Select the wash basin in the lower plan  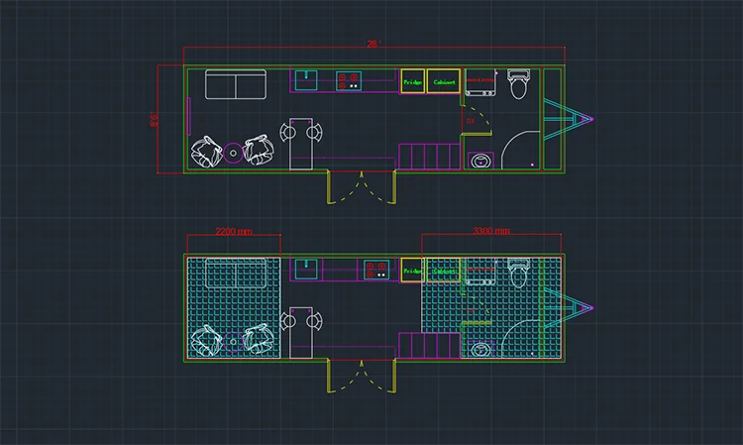click(480, 350)
